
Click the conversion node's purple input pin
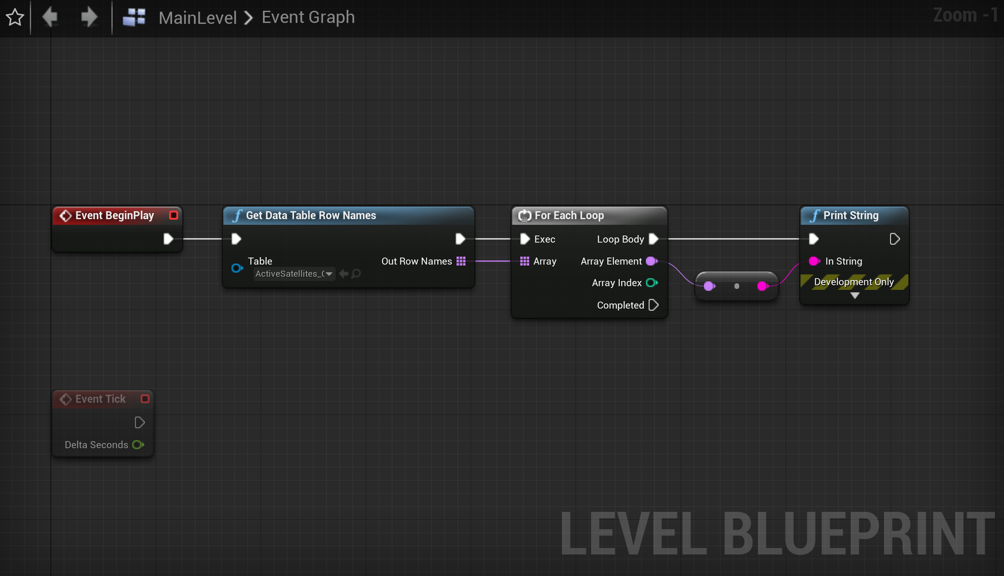tap(709, 286)
